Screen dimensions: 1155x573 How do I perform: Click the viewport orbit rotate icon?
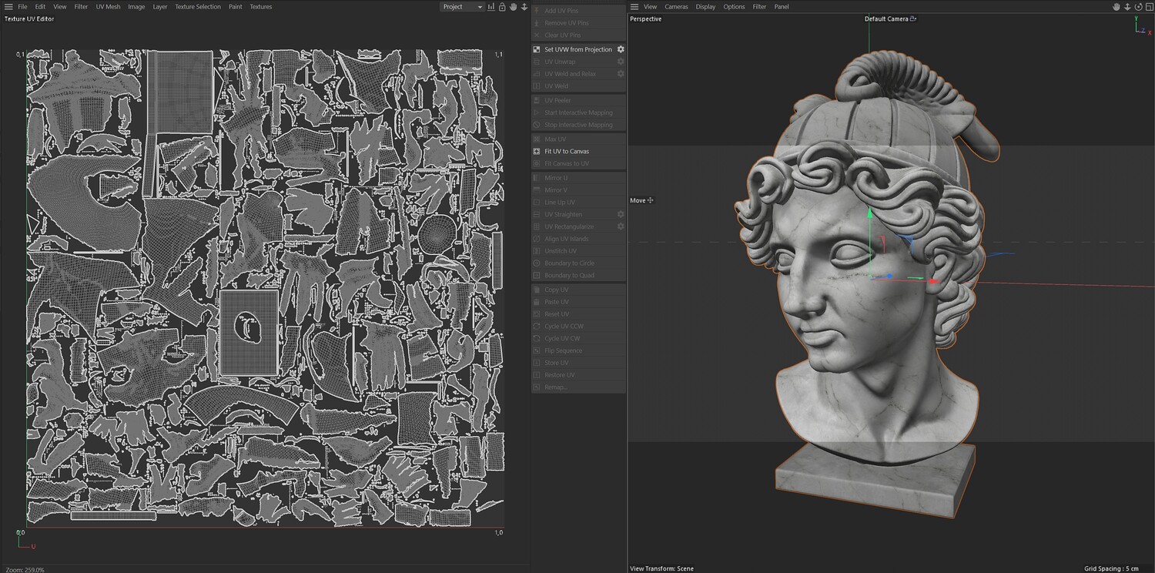(x=1138, y=7)
